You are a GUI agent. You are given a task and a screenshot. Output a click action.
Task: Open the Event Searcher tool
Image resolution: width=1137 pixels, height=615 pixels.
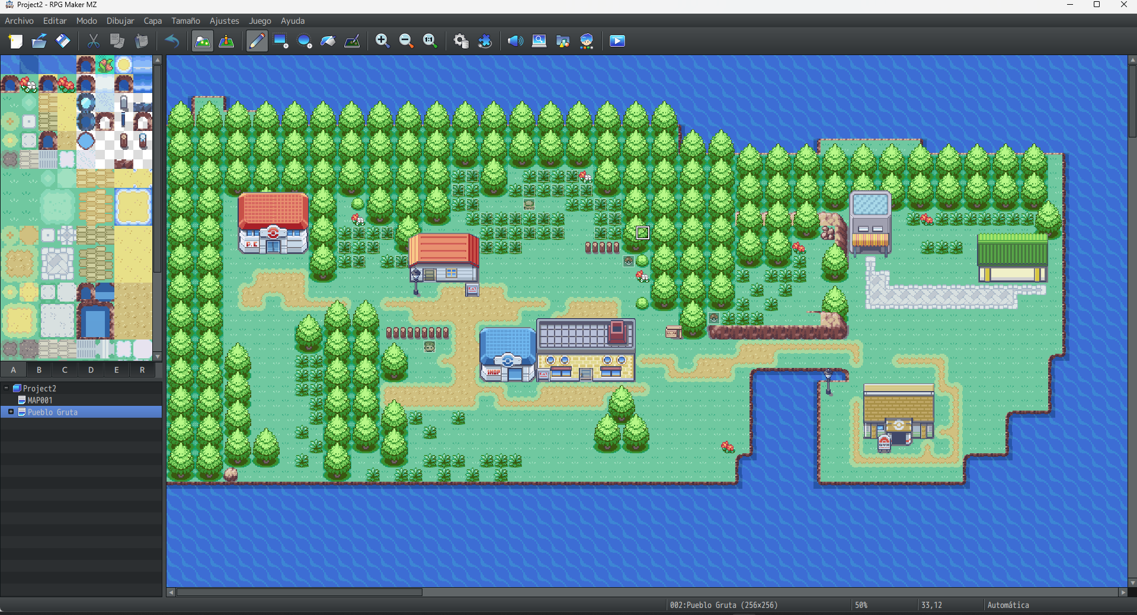[539, 41]
